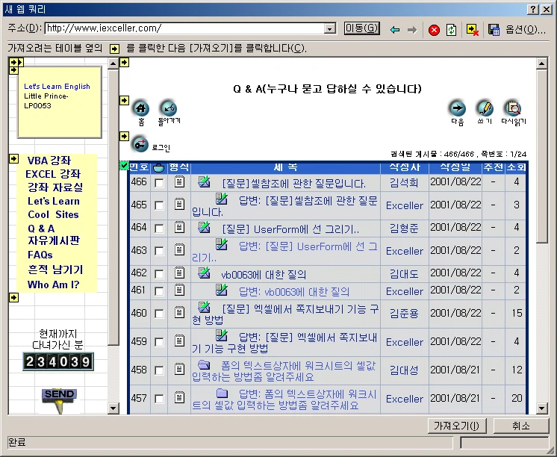Click the basket icon in table header
The width and height of the screenshot is (557, 457).
pyautogui.click(x=158, y=167)
